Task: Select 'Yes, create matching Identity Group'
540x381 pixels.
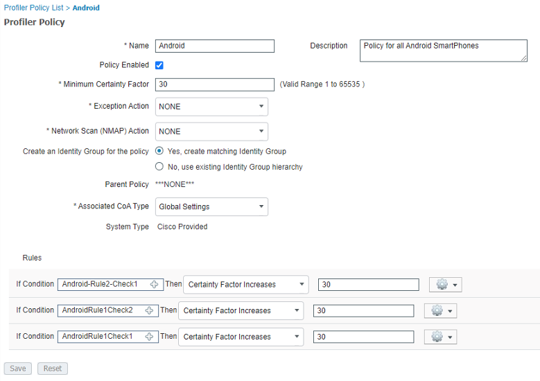Action: 160,151
